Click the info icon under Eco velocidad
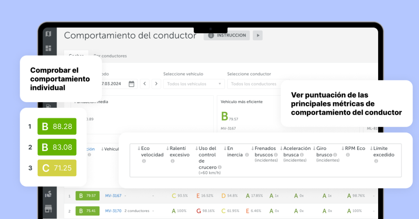 [x=144, y=161]
